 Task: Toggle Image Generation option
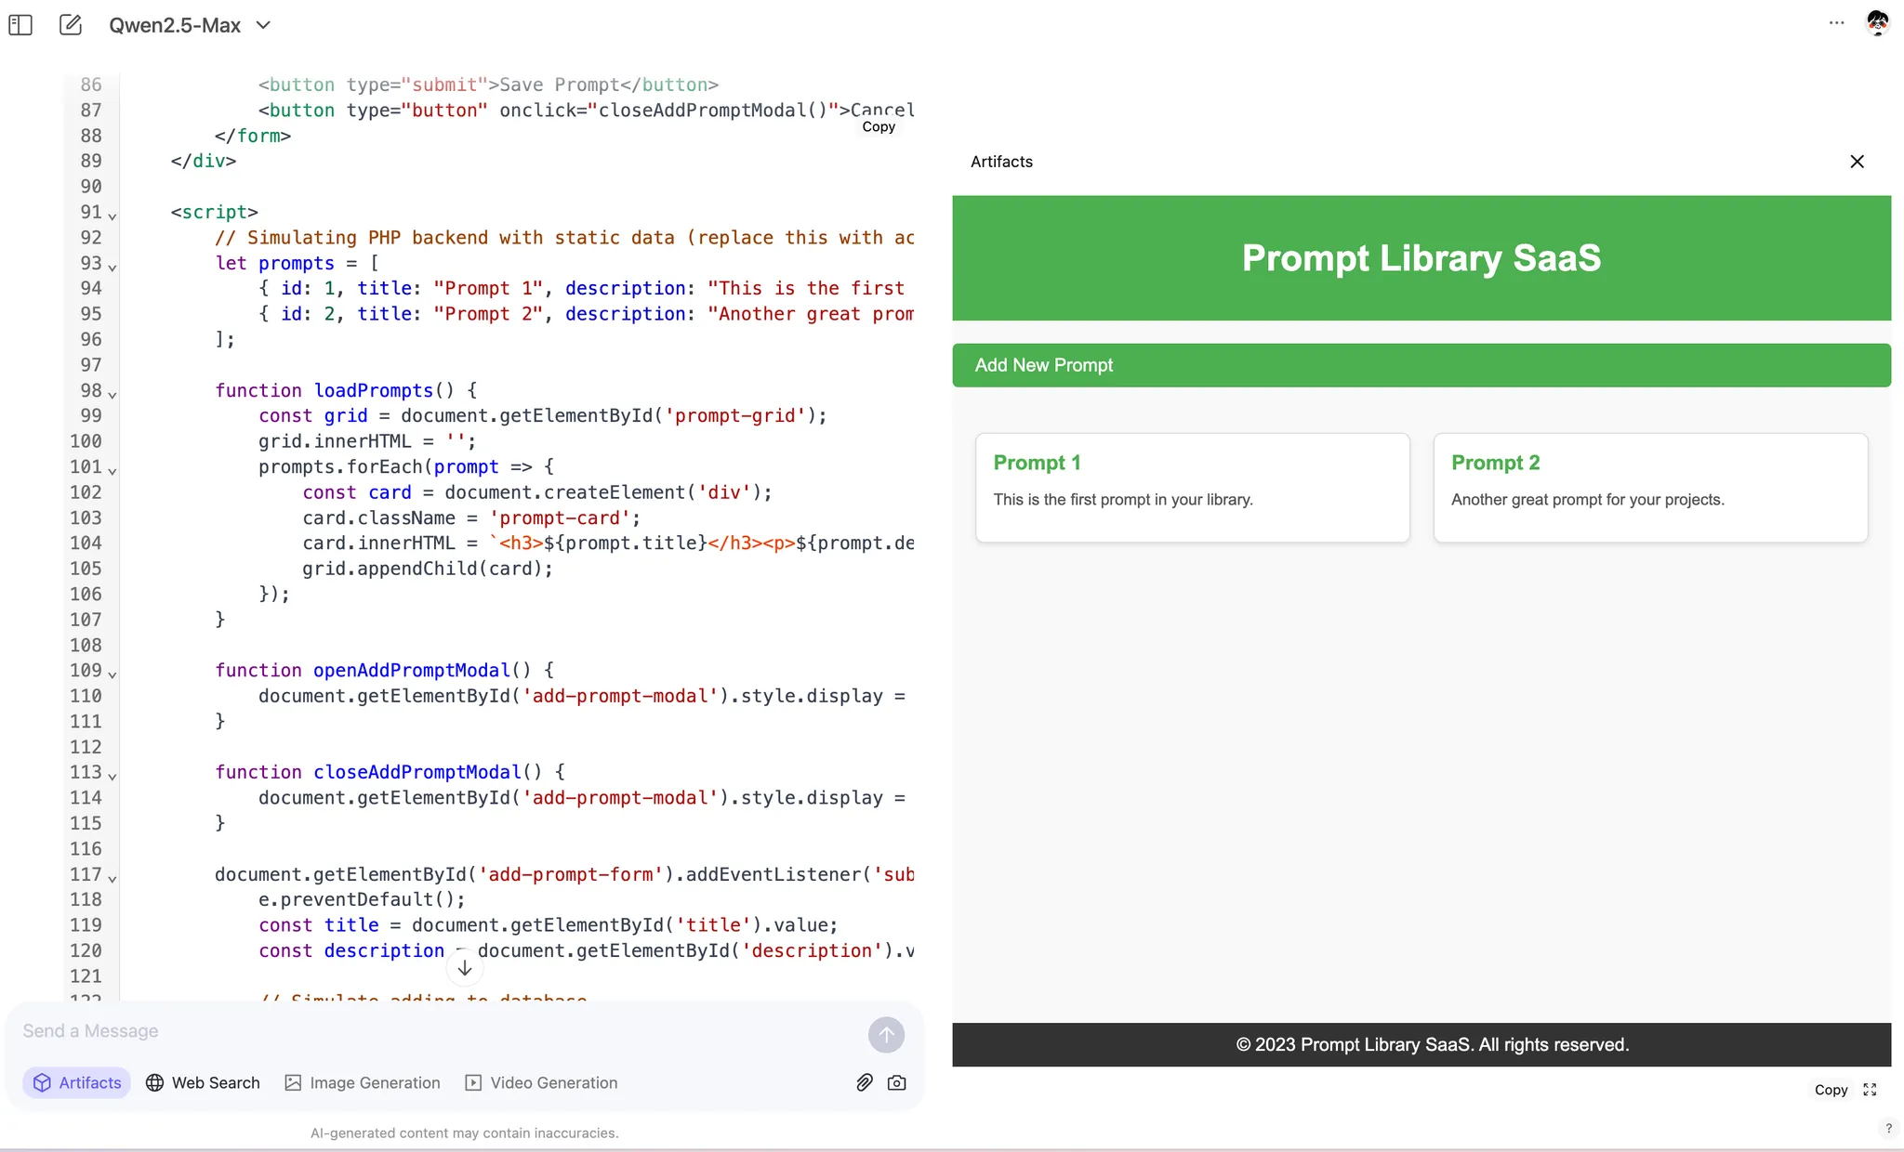pos(363,1082)
